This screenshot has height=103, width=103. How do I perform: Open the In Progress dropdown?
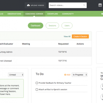80,75
